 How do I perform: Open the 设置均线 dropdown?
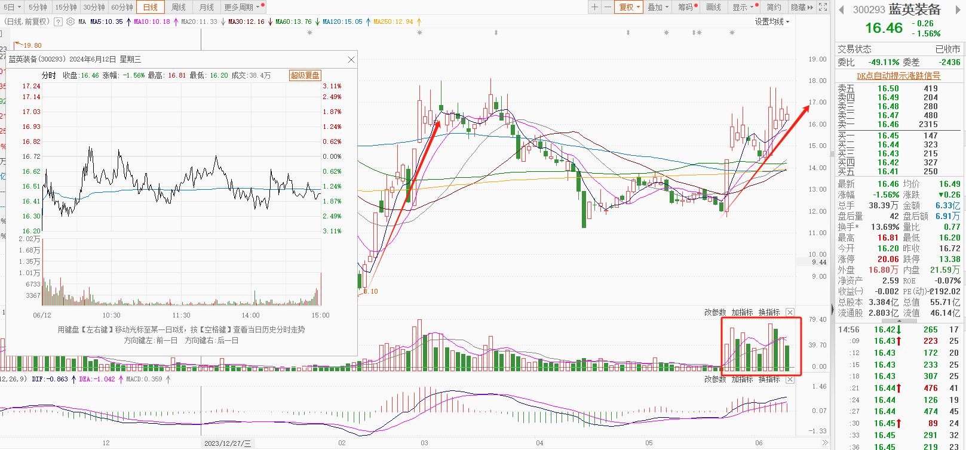pos(772,21)
